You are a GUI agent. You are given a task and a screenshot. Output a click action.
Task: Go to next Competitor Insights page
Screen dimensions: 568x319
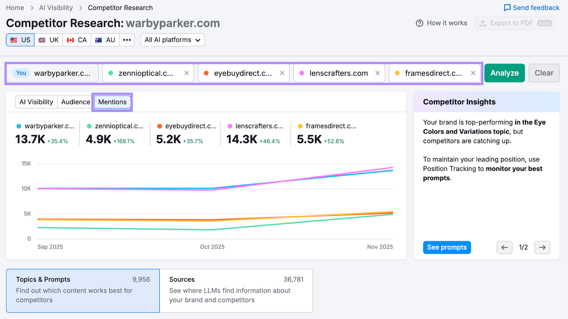coord(542,247)
